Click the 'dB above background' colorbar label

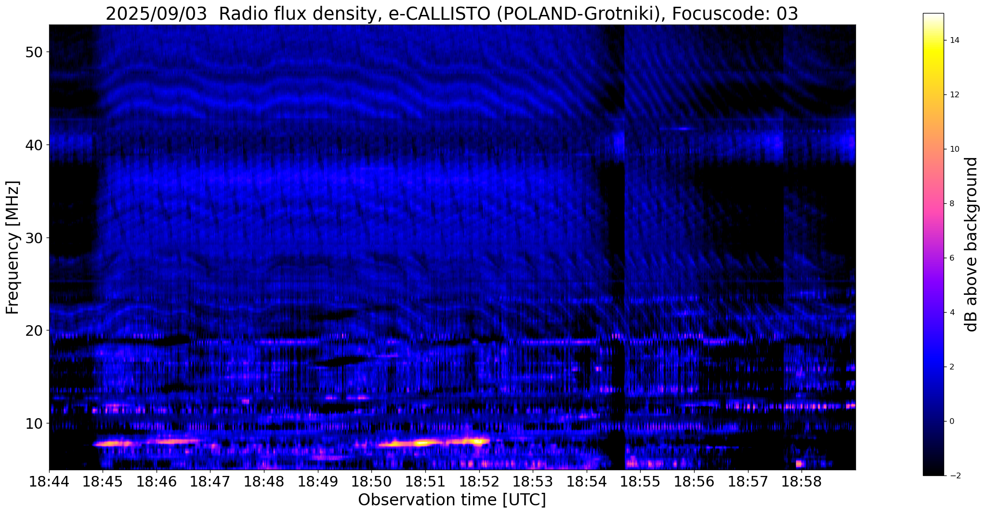[972, 244]
